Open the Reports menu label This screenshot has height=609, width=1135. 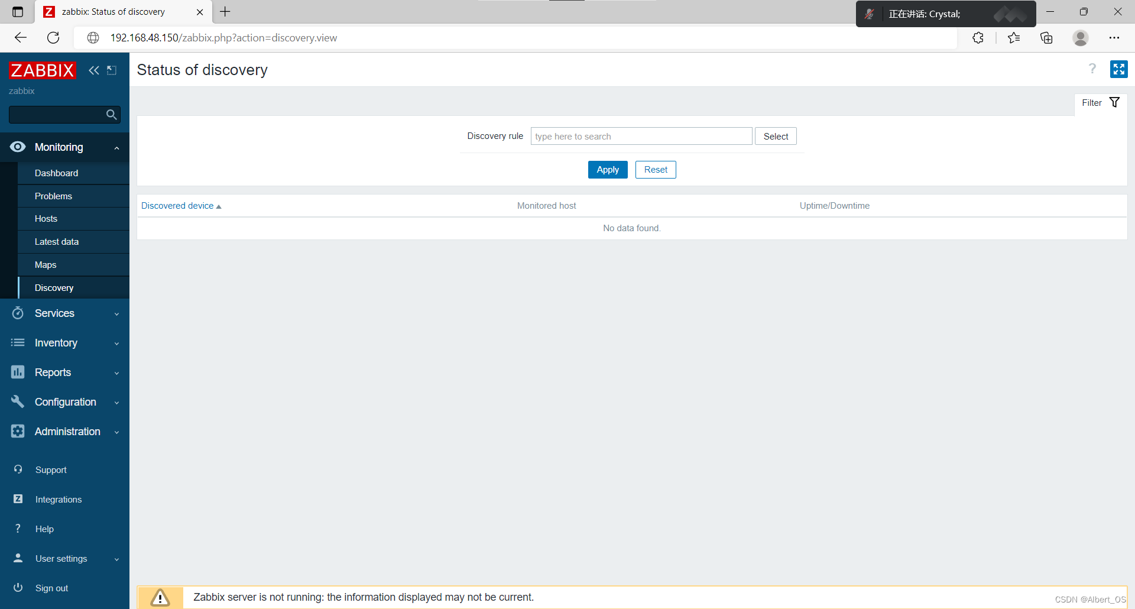pos(53,372)
